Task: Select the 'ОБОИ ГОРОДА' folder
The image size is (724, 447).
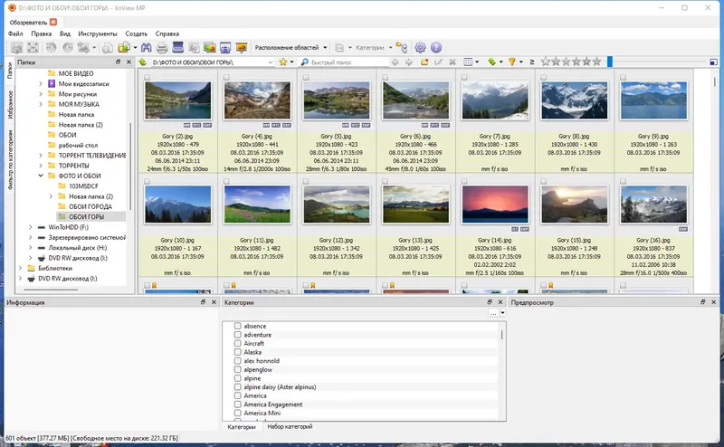Action: click(x=89, y=206)
